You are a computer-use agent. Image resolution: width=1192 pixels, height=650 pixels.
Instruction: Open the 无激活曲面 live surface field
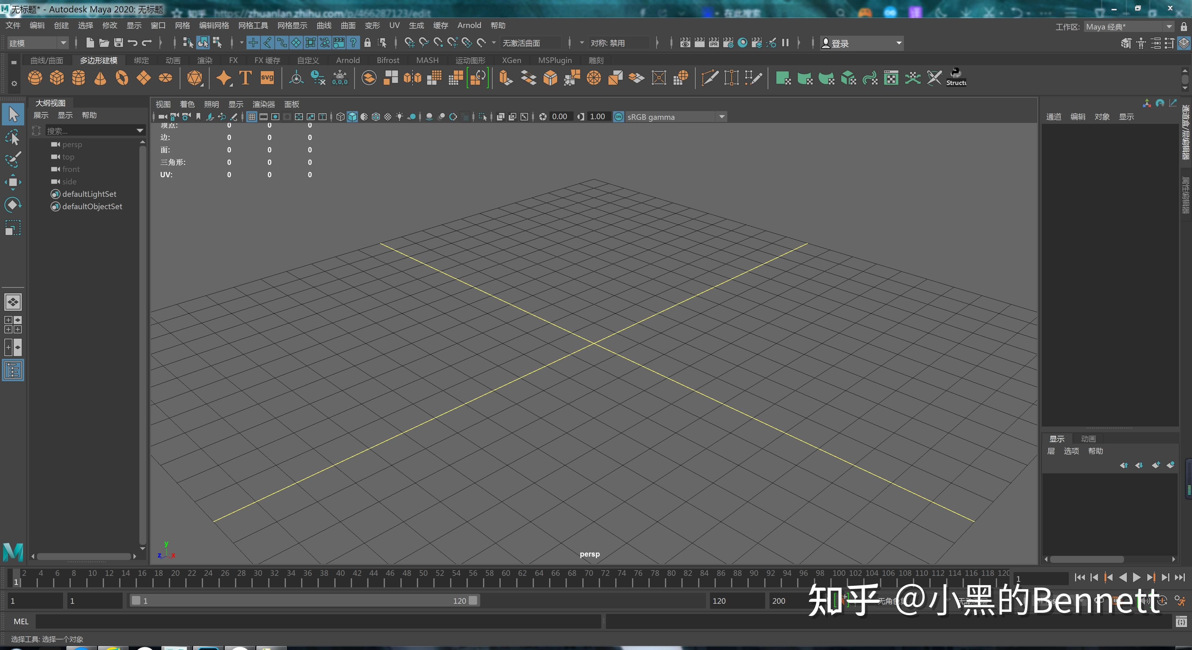pos(531,43)
